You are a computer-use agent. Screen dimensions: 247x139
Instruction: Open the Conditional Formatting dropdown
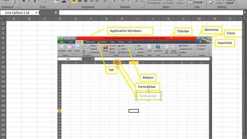(154, 2)
